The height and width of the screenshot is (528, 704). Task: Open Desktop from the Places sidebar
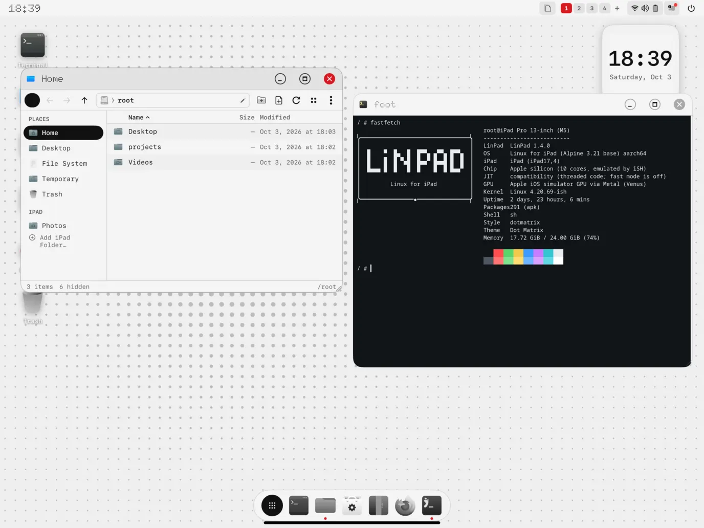[63, 148]
